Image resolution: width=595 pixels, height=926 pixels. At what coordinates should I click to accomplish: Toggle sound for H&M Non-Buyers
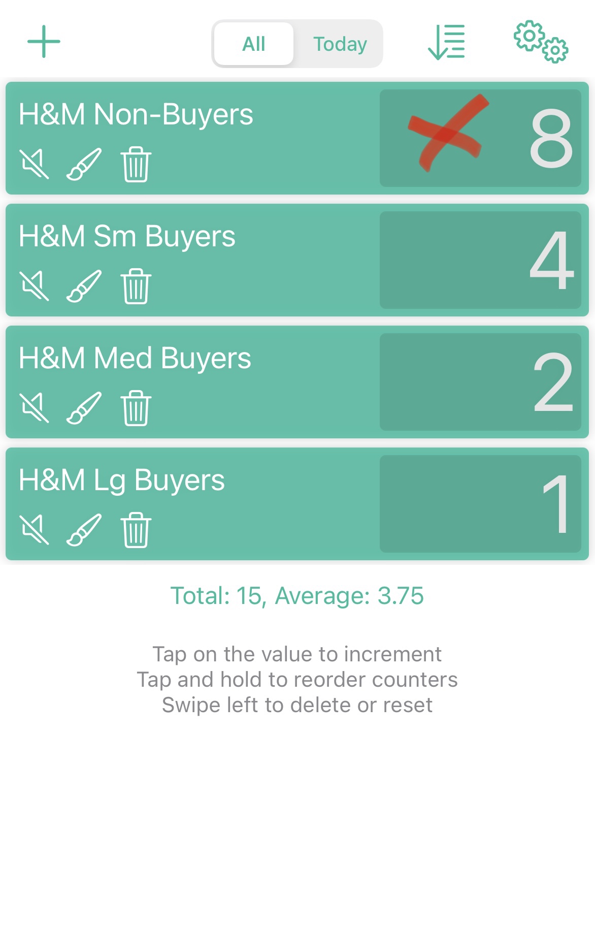[x=35, y=164]
